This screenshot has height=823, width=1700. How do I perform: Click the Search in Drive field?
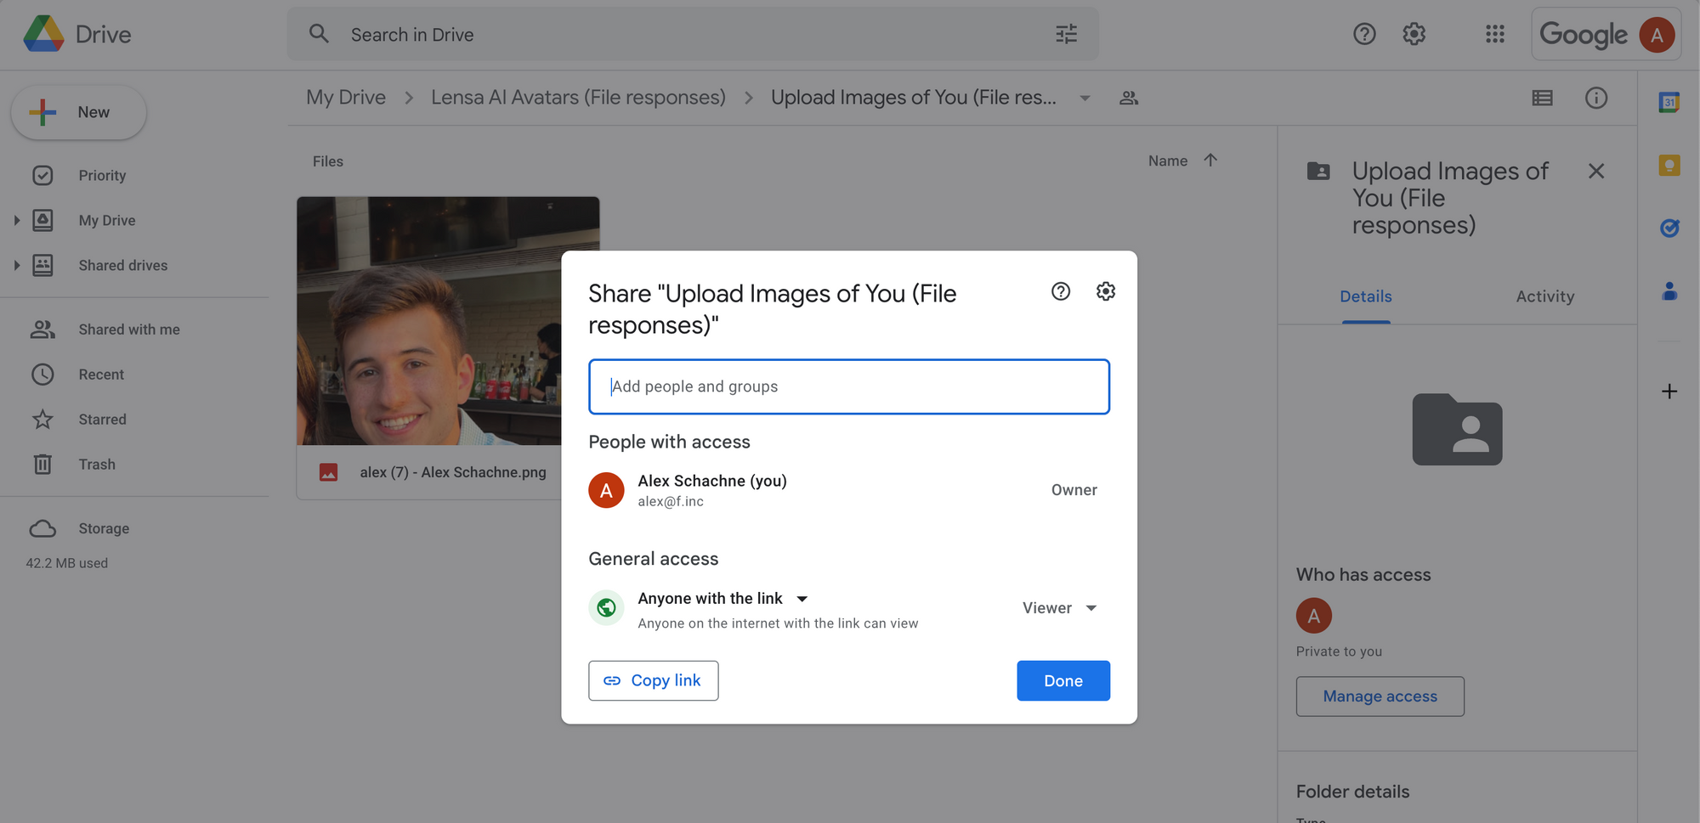[x=693, y=34]
